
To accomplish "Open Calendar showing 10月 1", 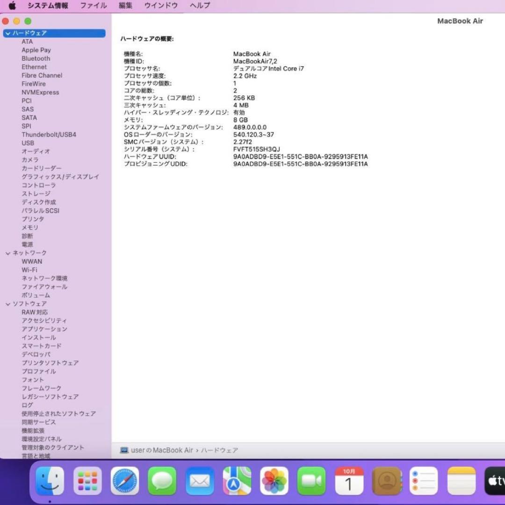I will pyautogui.click(x=349, y=480).
